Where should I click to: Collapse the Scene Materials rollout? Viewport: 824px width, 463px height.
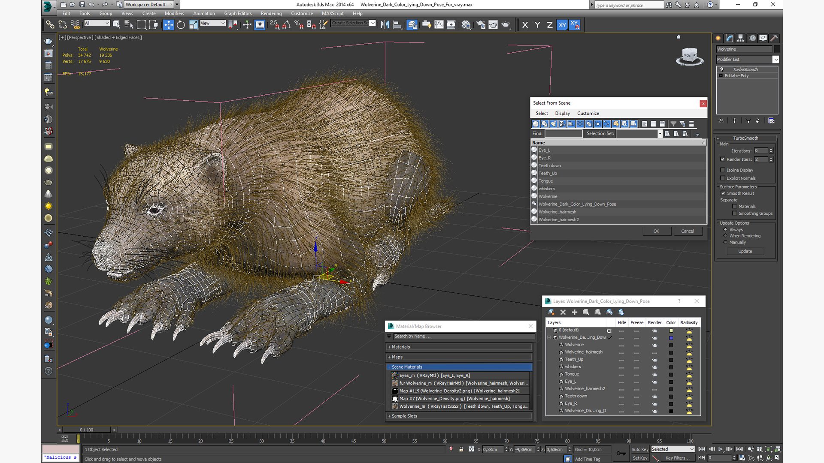(x=459, y=367)
